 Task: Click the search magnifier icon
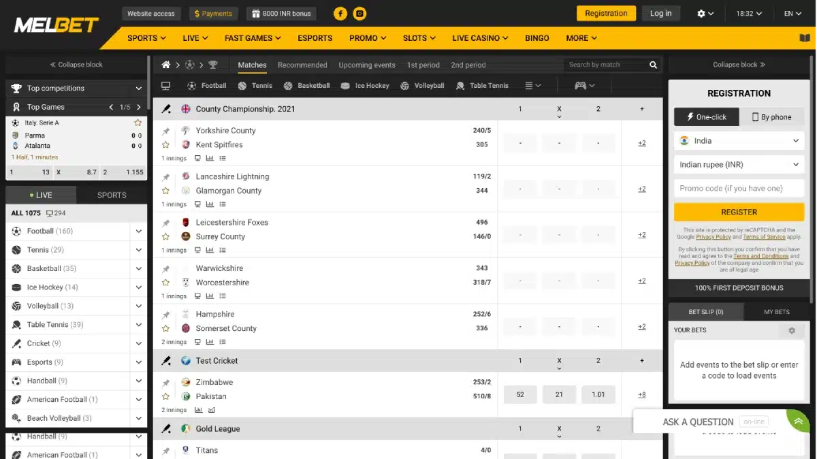[x=653, y=65]
